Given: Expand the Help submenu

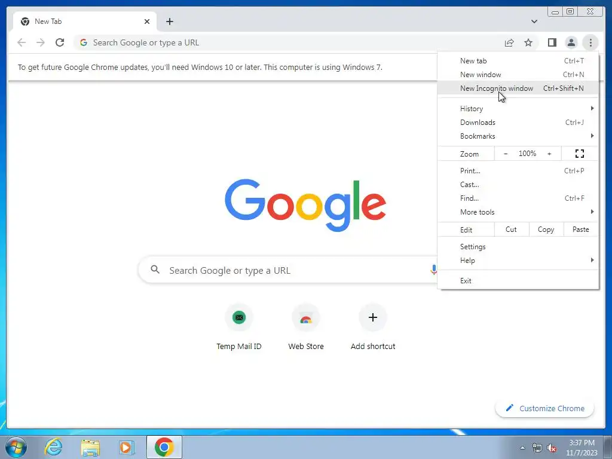Looking at the screenshot, I should click(x=518, y=261).
